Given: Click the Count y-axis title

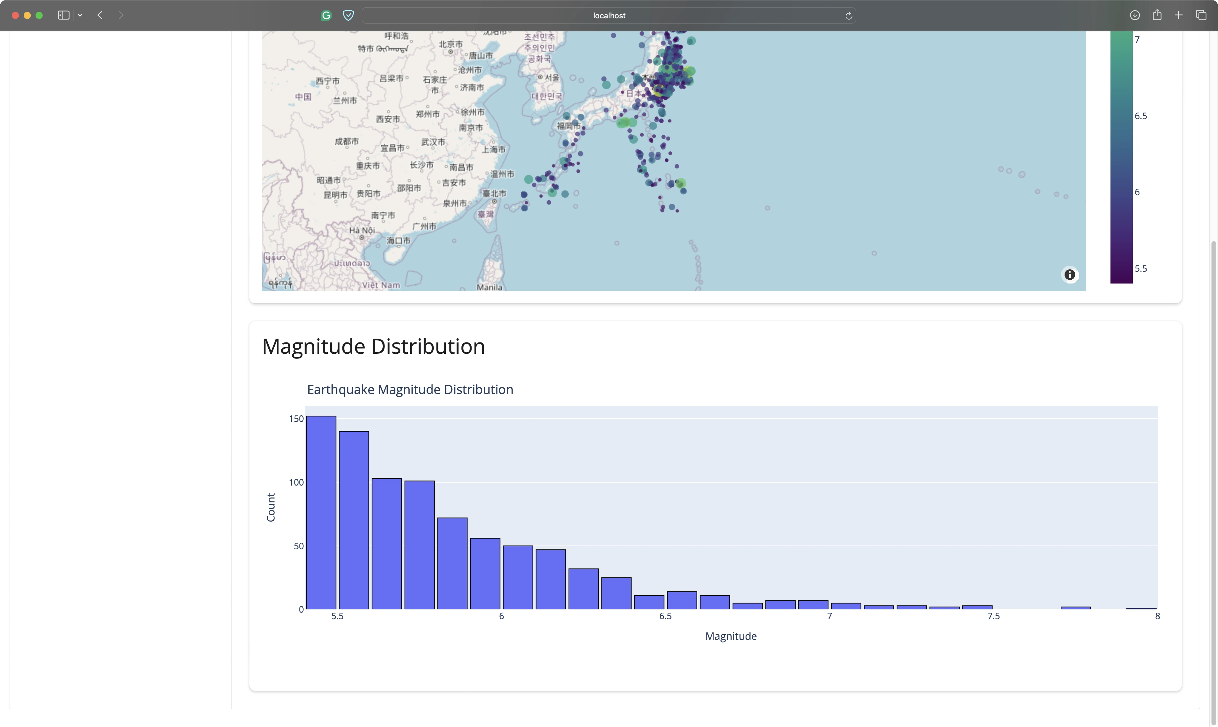Looking at the screenshot, I should (271, 507).
